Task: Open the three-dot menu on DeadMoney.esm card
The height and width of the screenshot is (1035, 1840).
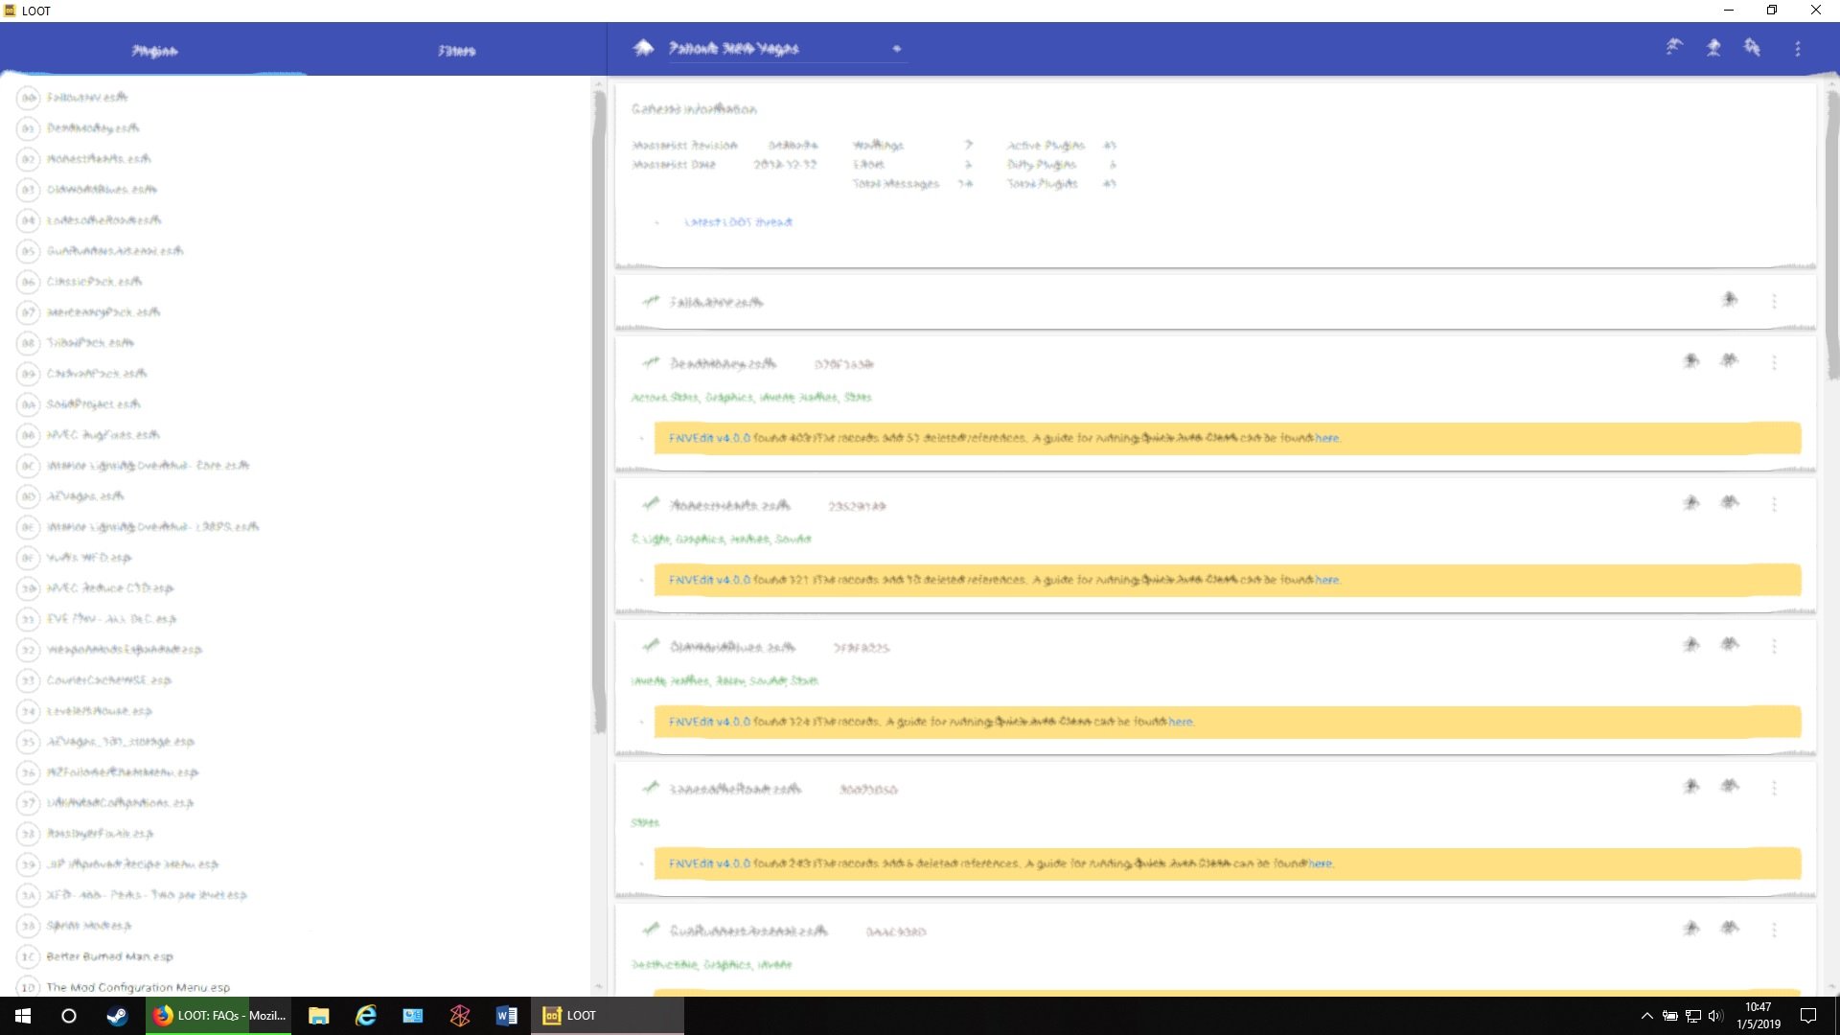Action: pyautogui.click(x=1774, y=362)
